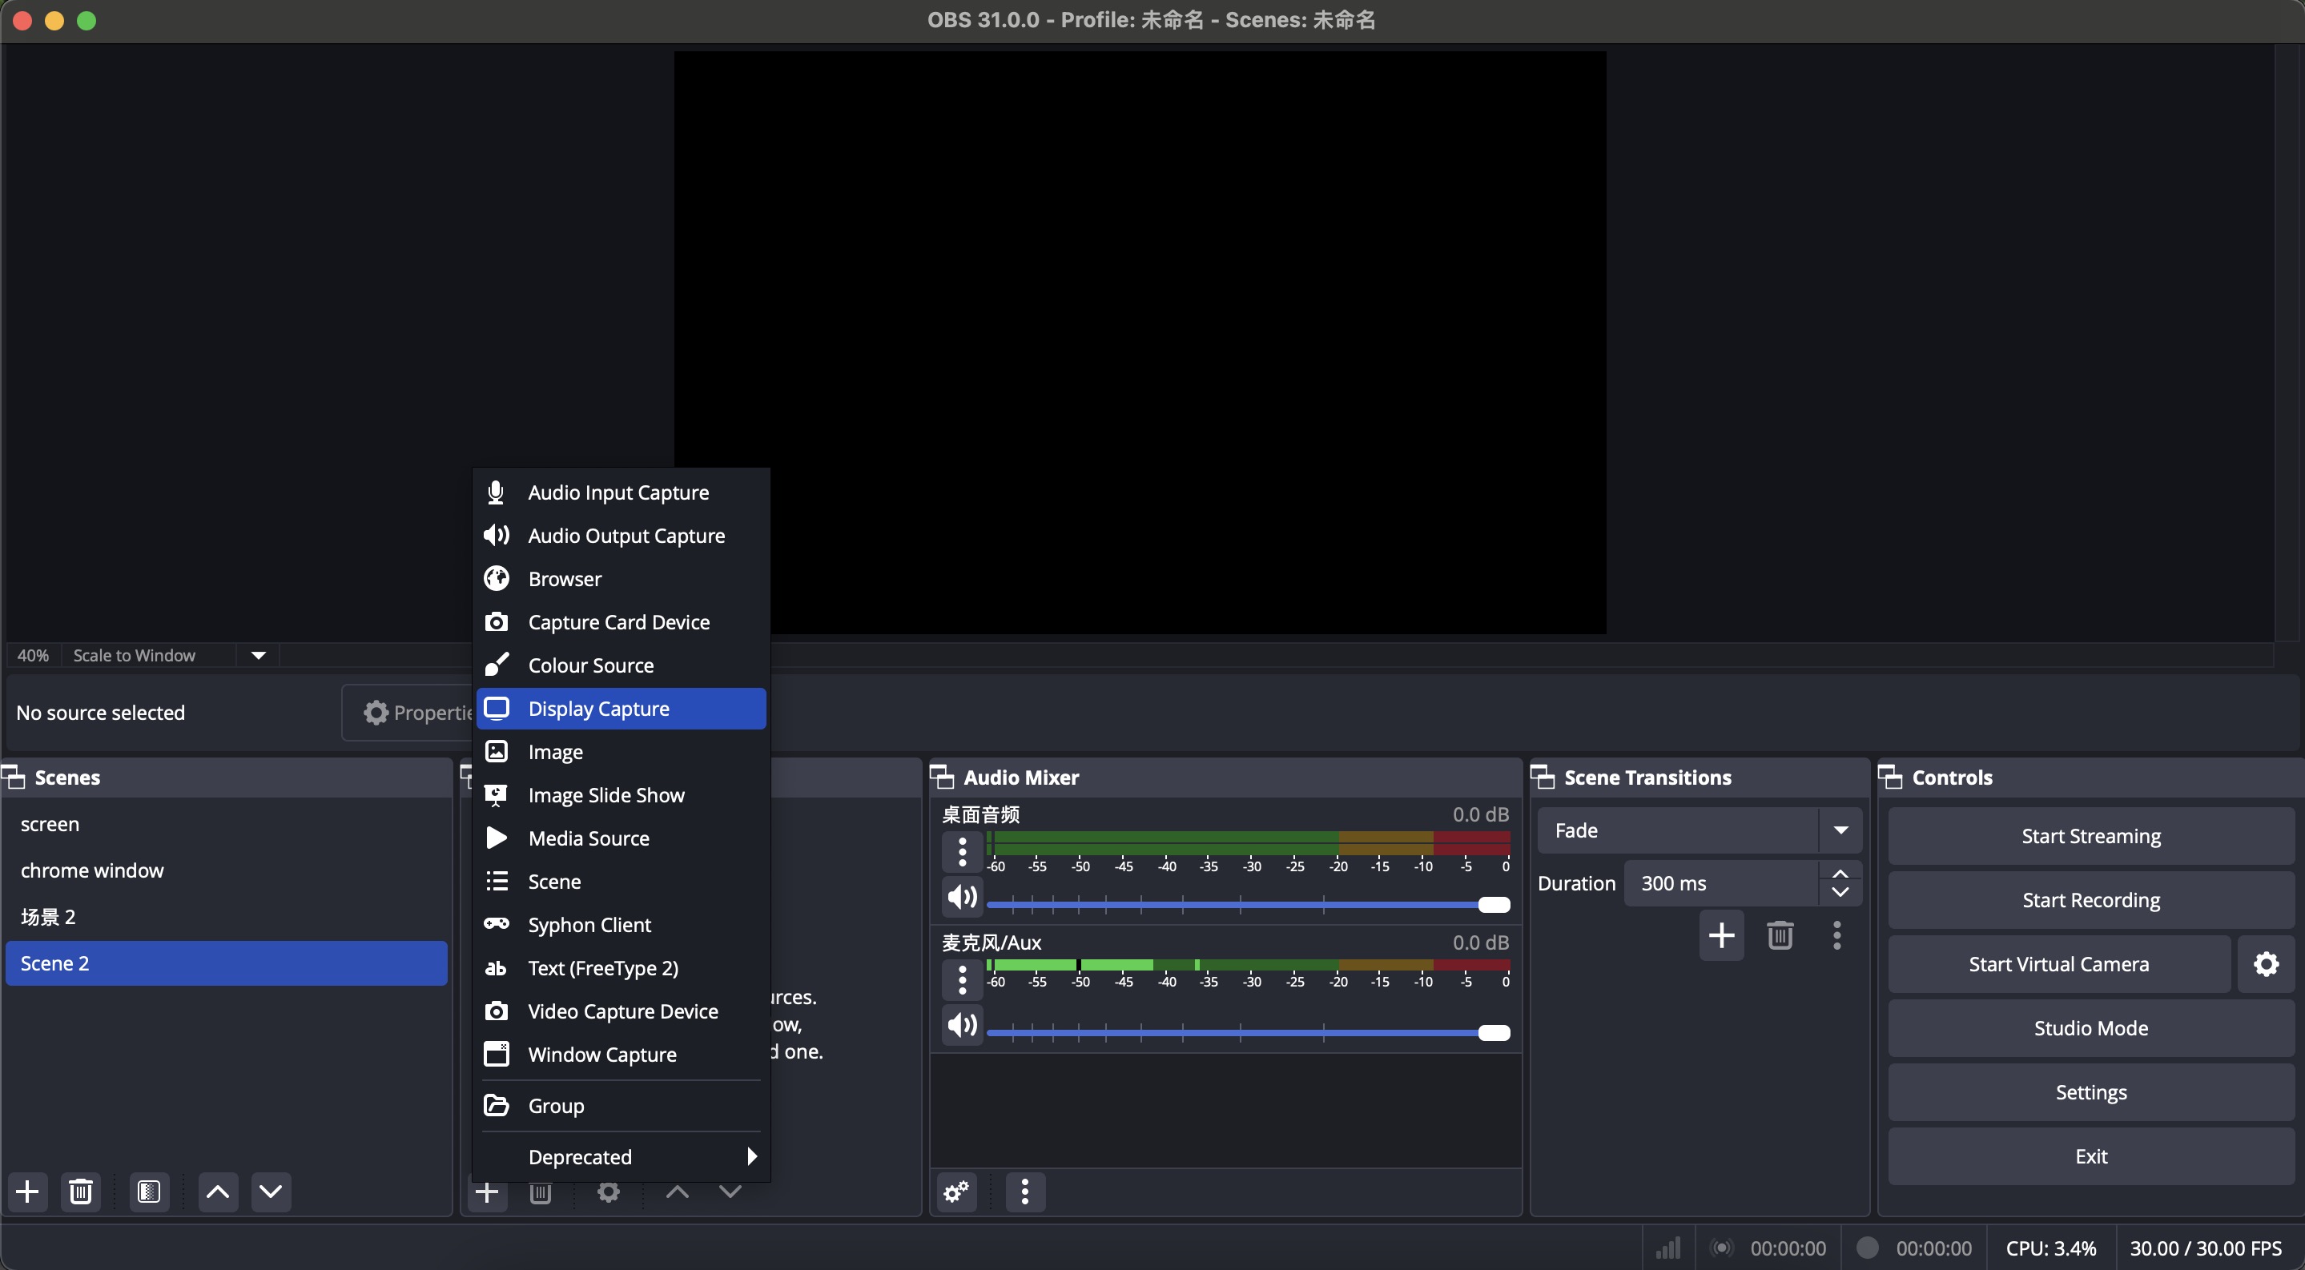2305x1270 pixels.
Task: Add a scene transition with the plus button
Action: click(x=1720, y=935)
